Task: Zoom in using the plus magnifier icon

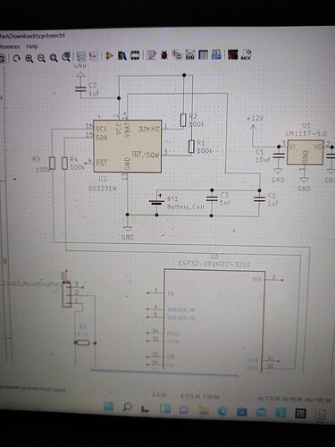Action: pos(29,58)
